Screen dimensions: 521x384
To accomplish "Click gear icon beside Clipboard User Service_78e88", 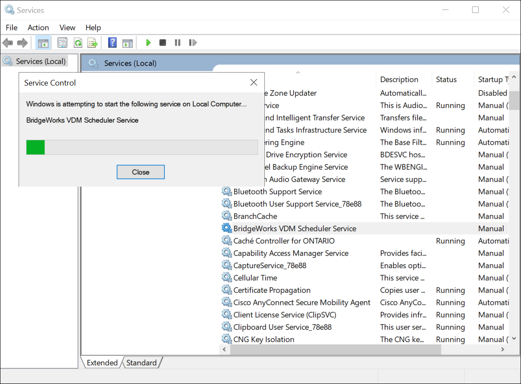I will 227,327.
